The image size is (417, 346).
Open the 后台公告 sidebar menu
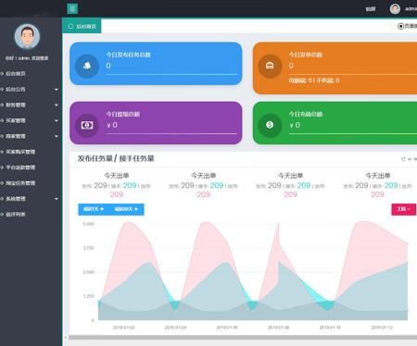coord(16,90)
